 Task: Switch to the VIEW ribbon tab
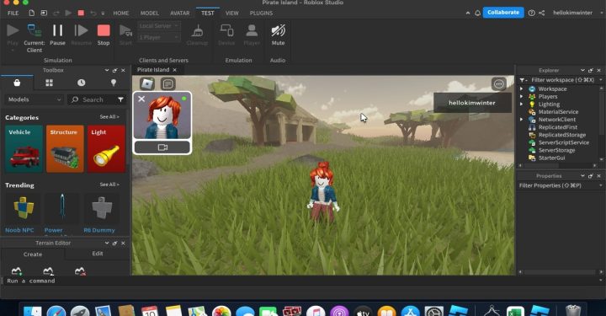tap(232, 13)
